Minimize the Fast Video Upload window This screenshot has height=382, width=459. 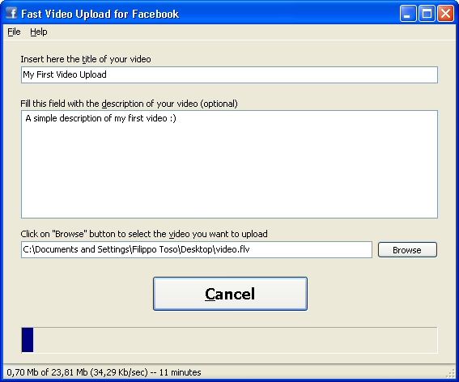408,14
